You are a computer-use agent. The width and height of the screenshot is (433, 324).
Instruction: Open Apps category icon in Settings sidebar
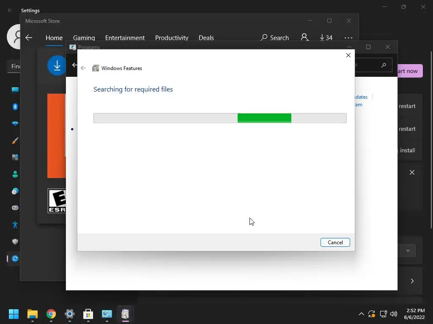click(x=15, y=157)
